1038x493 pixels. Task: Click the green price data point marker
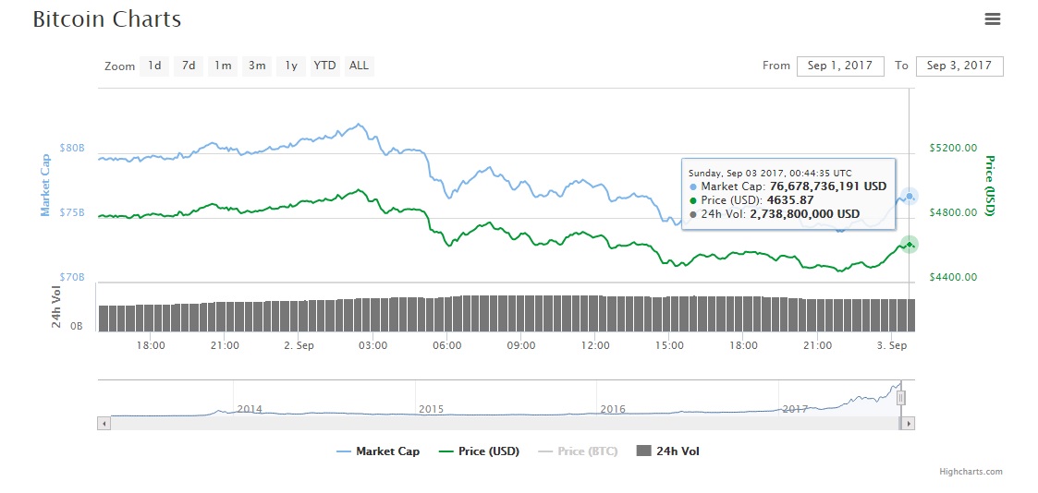[x=910, y=245]
